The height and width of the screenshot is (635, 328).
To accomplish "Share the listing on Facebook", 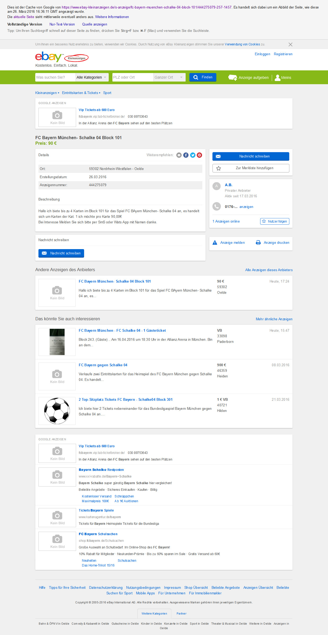I will (x=186, y=155).
